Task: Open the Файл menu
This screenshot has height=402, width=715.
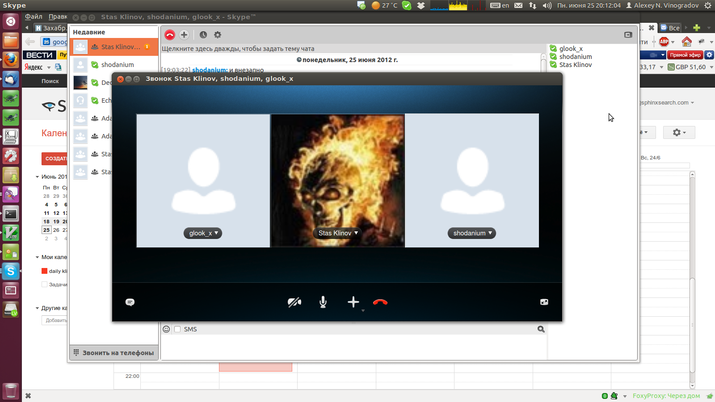Action: [x=34, y=17]
